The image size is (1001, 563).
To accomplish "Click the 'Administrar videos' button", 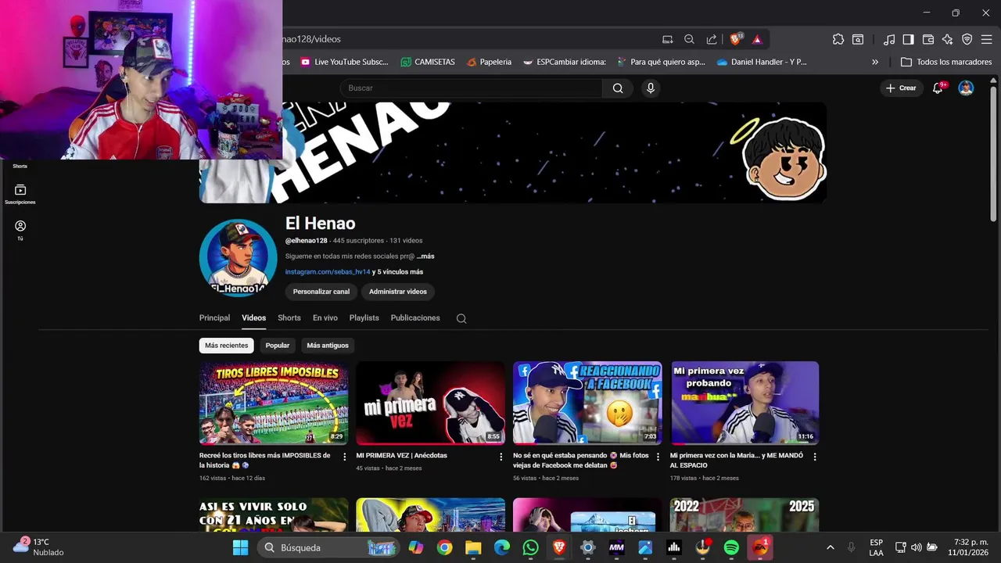I will (398, 292).
